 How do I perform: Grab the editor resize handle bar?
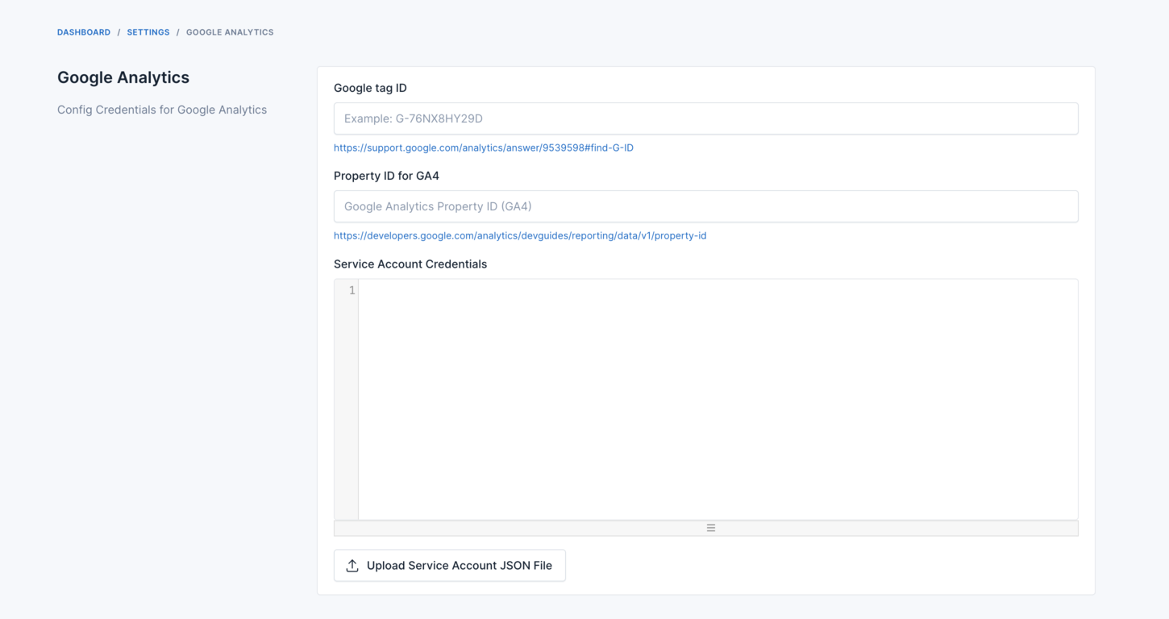tap(706, 528)
